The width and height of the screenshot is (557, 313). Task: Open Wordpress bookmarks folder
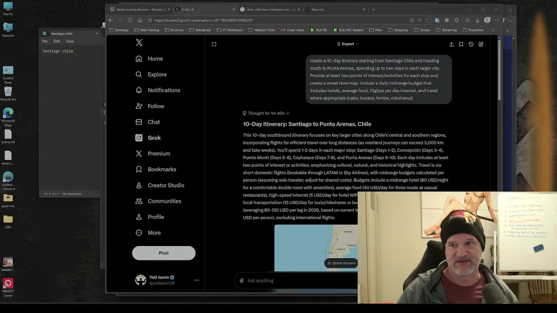pyautogui.click(x=200, y=30)
